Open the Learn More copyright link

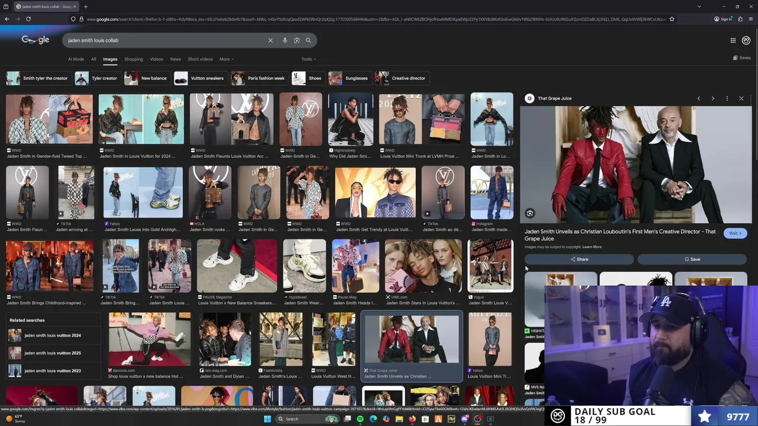tap(592, 247)
